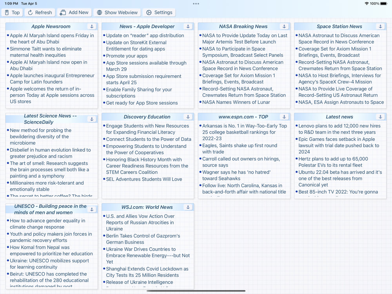Screen dimensions: 392x294
Task: Open 'NASA to Provide Update Today on Last Major Artemis Test'
Action: coord(245,39)
